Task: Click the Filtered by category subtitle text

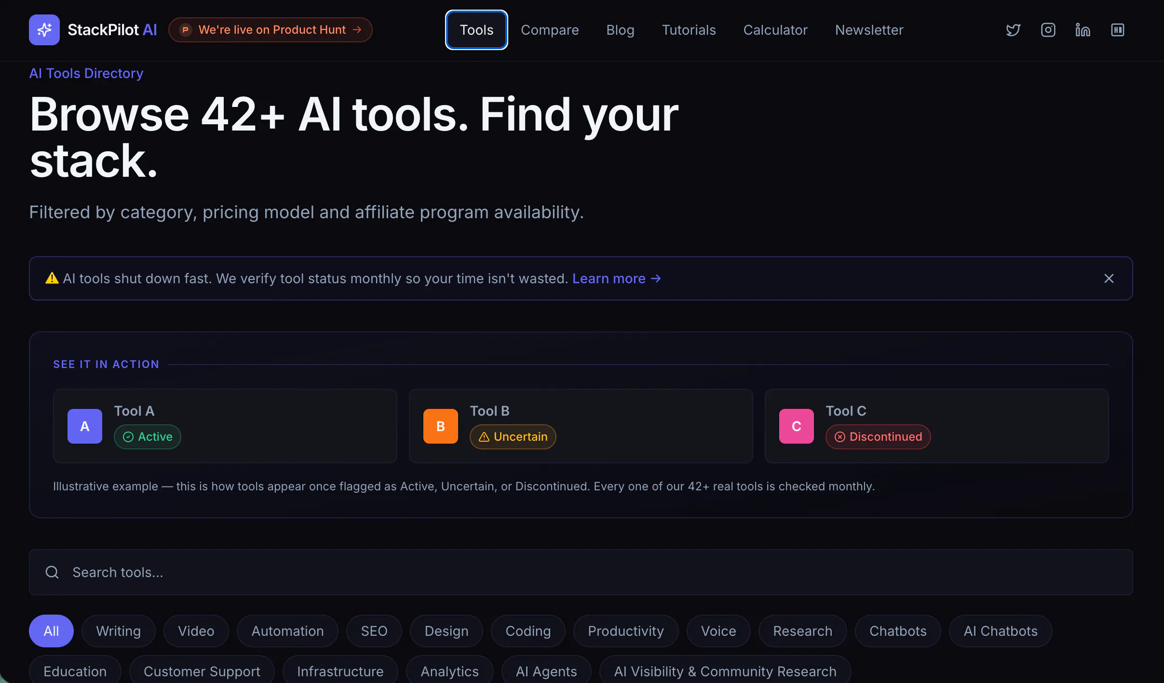Action: pos(307,212)
